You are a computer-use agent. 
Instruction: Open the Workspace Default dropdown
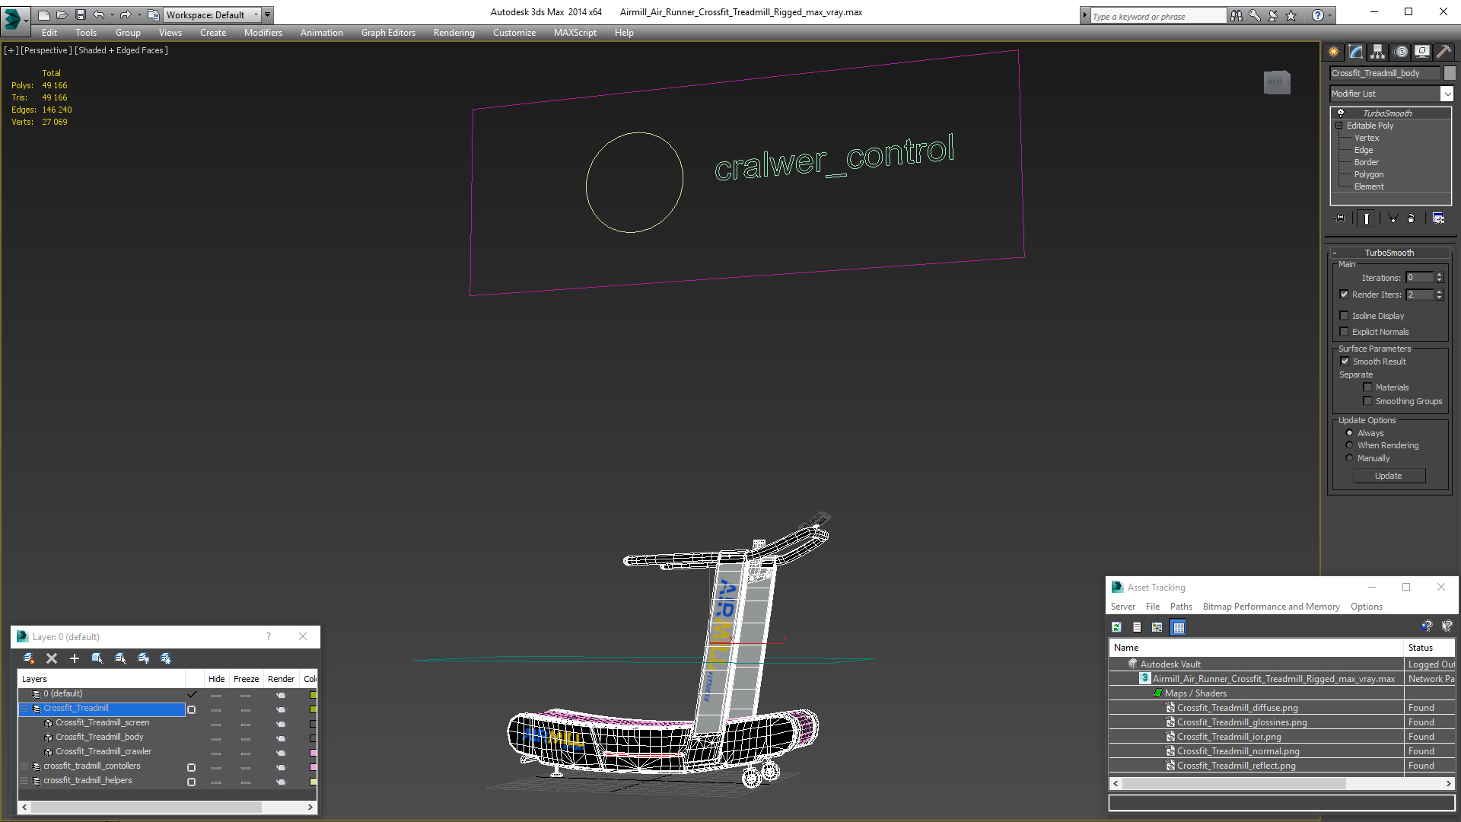[x=212, y=14]
